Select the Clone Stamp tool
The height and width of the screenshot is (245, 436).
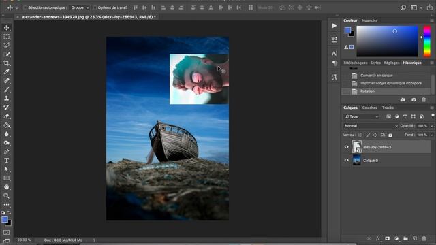pos(6,99)
